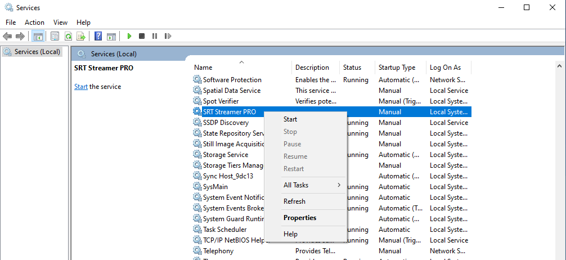Click the Start the service link

(81, 87)
